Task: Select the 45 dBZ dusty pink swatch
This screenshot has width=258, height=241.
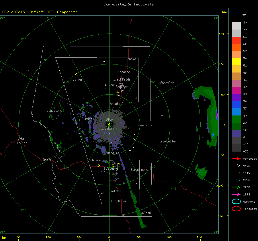Action: click(236, 83)
